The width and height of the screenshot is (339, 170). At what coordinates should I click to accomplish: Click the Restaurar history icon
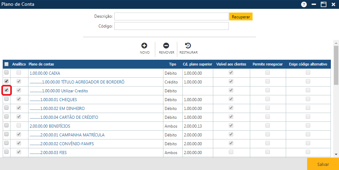[188, 45]
